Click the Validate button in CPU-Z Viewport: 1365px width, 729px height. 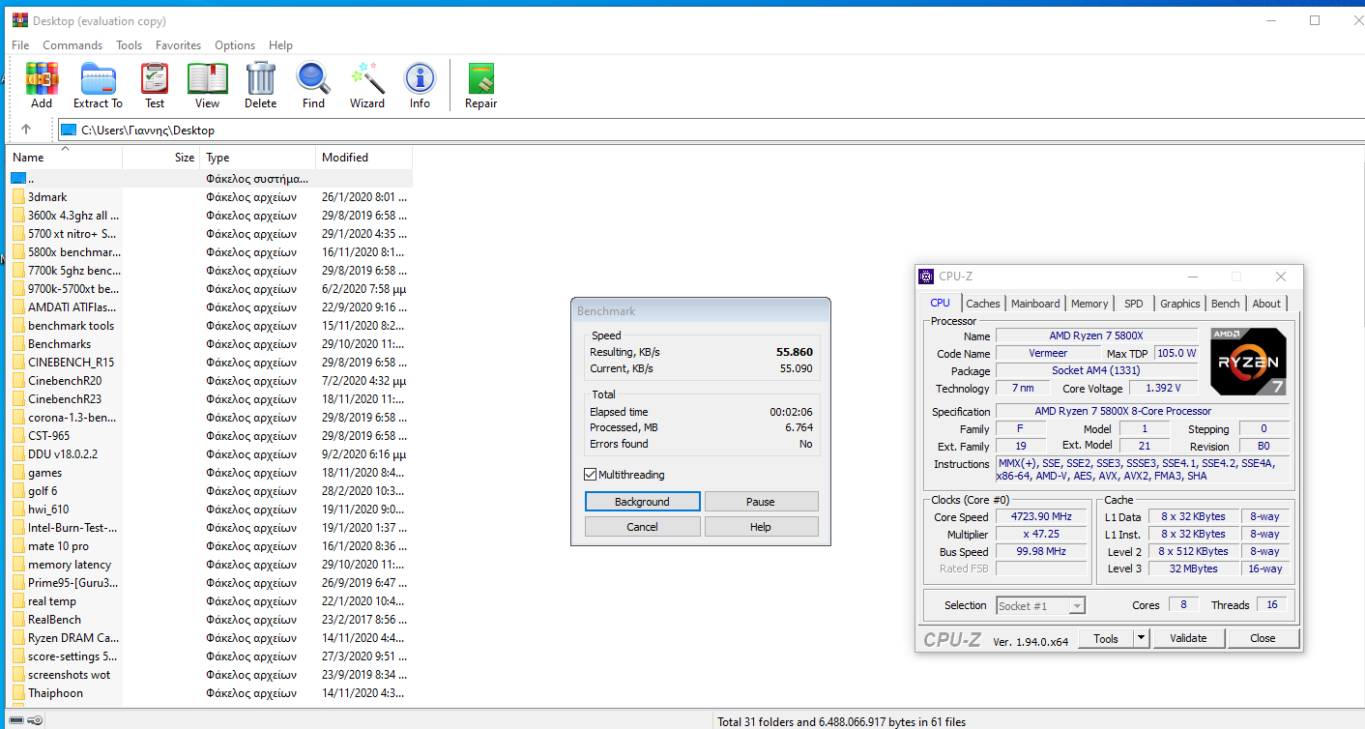point(1188,638)
